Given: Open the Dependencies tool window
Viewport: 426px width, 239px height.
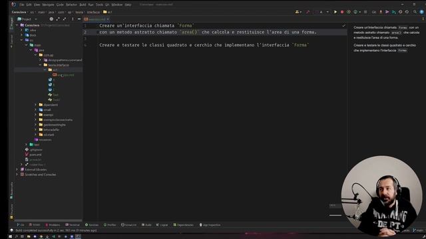Looking at the screenshot, I should (184, 225).
